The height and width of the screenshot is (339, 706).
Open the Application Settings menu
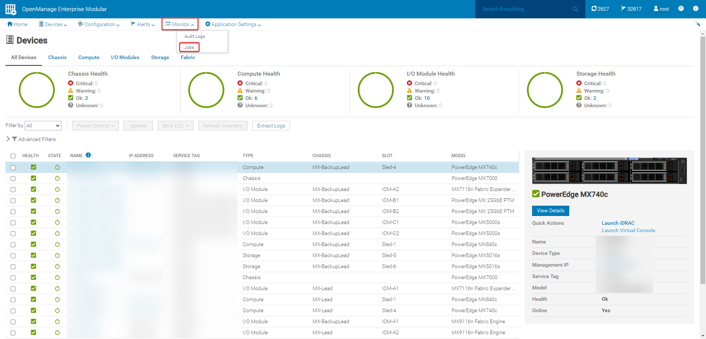(233, 24)
